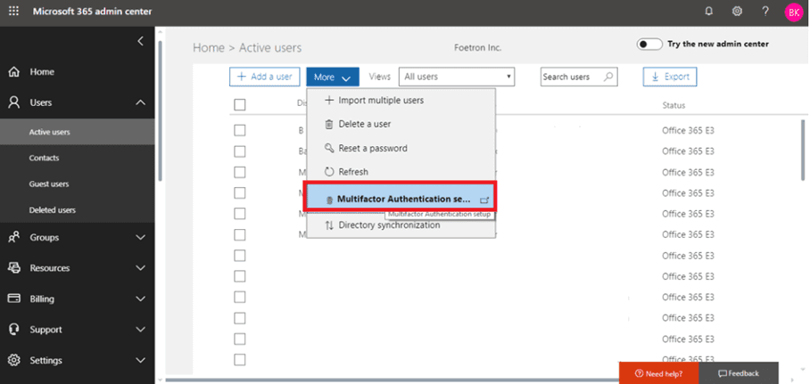Click the Status column header
810x384 pixels.
(674, 105)
